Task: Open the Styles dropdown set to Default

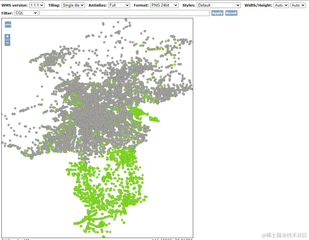Action: coord(219,5)
